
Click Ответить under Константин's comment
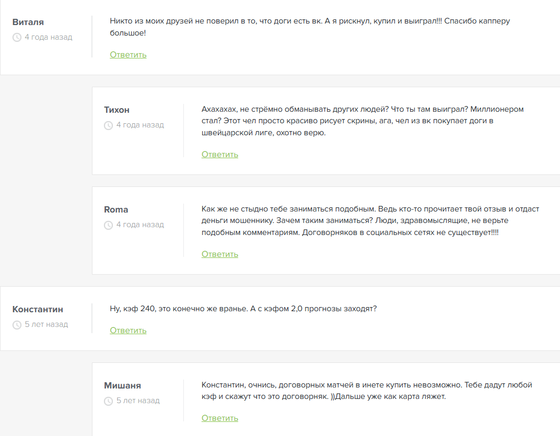(x=128, y=331)
